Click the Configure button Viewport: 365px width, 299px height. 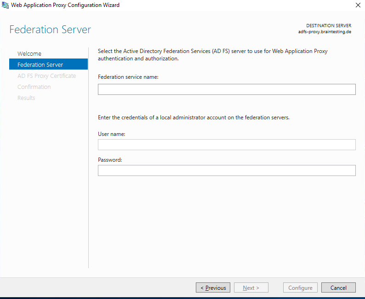click(x=300, y=287)
